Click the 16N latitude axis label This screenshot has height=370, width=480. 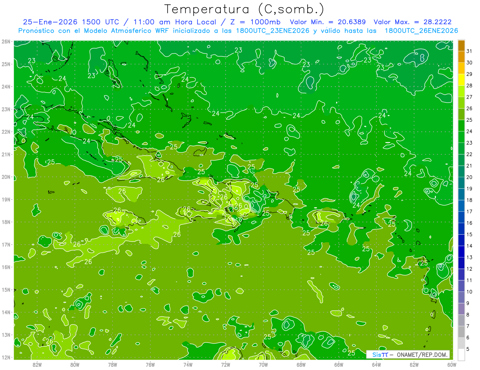pos(6,267)
